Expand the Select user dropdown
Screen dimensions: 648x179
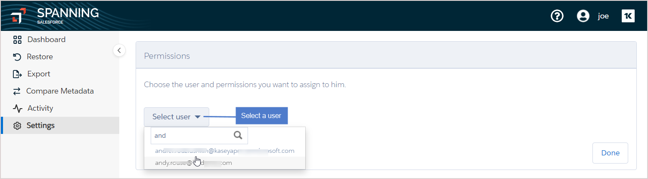tap(177, 117)
